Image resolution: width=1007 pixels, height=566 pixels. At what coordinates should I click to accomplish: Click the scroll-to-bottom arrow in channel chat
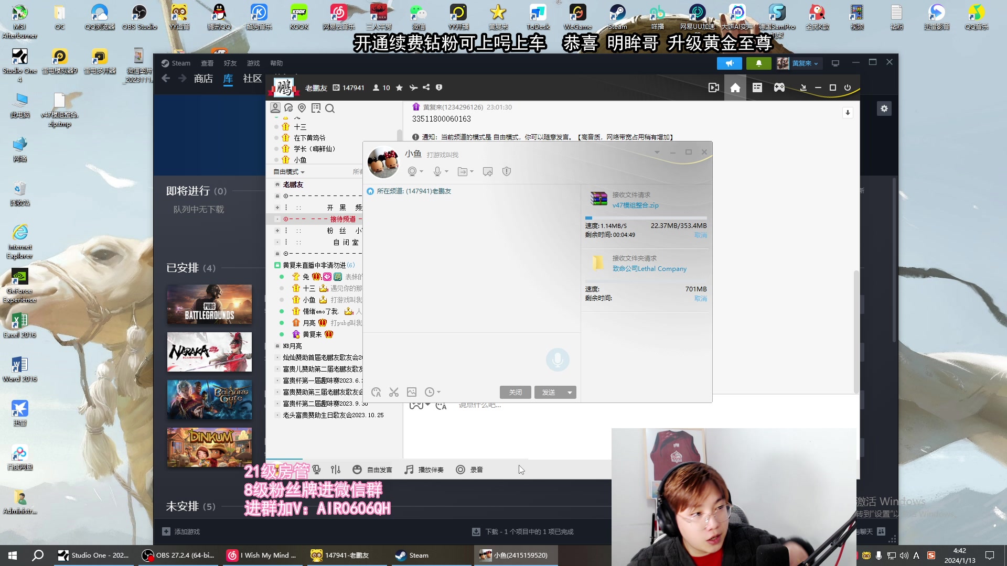(x=848, y=113)
